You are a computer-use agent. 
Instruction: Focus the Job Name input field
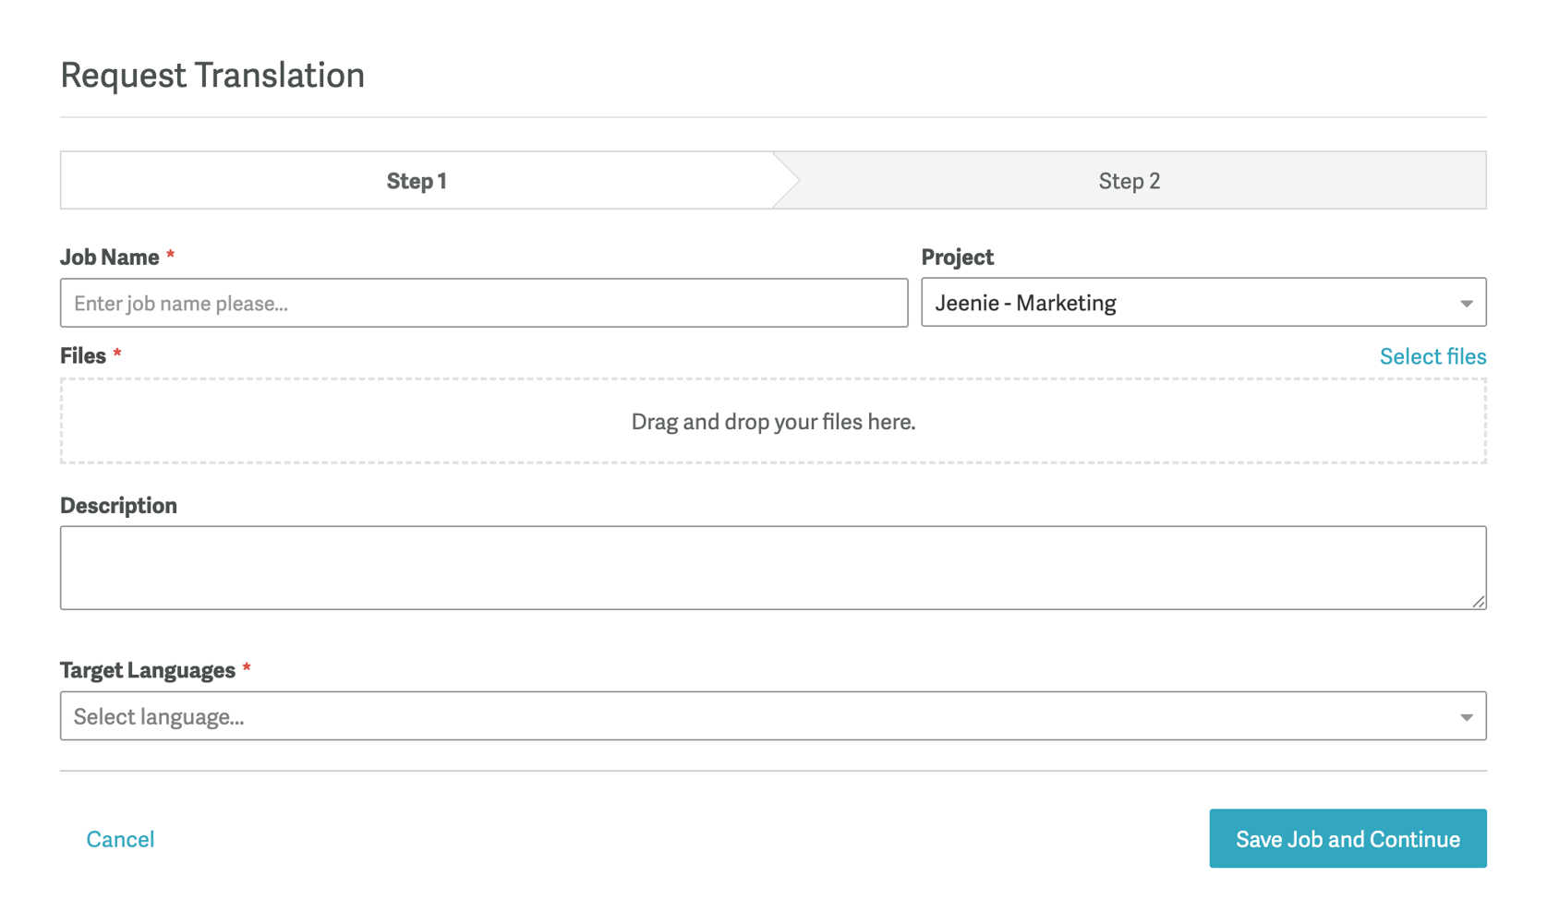tap(484, 303)
